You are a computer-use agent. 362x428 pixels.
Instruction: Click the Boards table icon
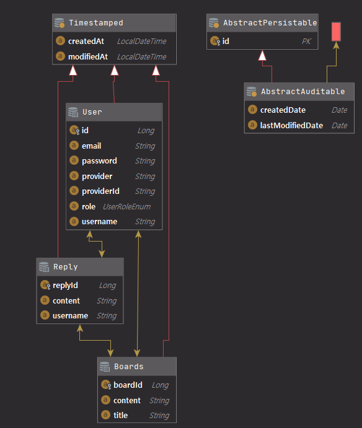(104, 367)
